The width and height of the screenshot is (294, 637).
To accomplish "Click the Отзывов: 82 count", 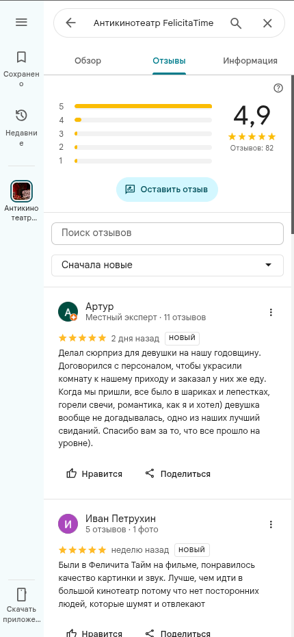I will [252, 148].
